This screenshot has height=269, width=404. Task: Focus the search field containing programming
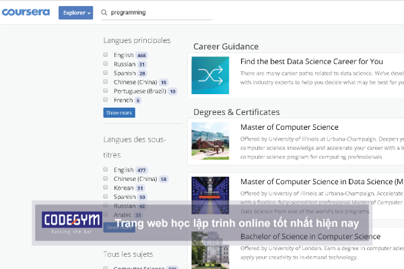[157, 13]
